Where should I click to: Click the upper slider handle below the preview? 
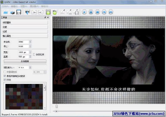[x=57, y=106]
